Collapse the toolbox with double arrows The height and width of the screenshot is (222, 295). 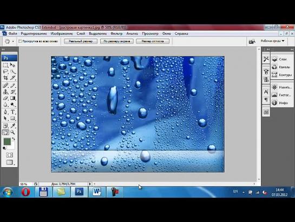click(x=3, y=49)
